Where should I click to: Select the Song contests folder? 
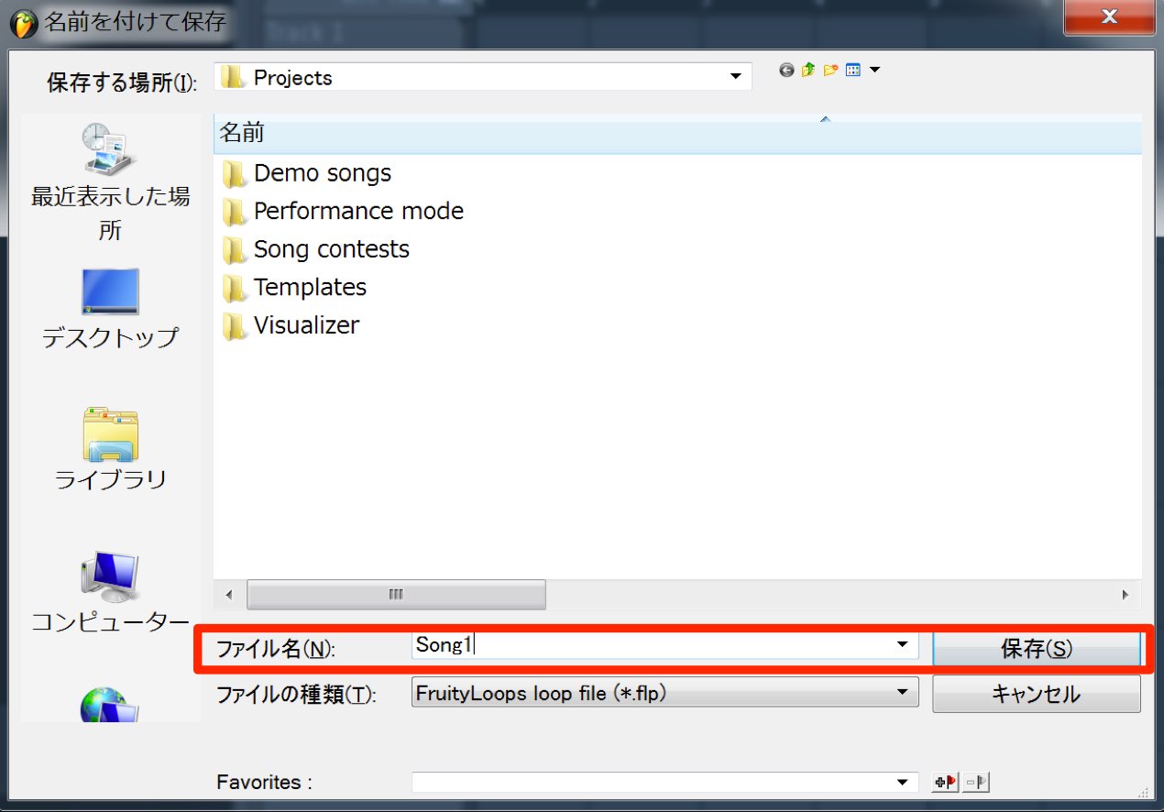coord(316,249)
